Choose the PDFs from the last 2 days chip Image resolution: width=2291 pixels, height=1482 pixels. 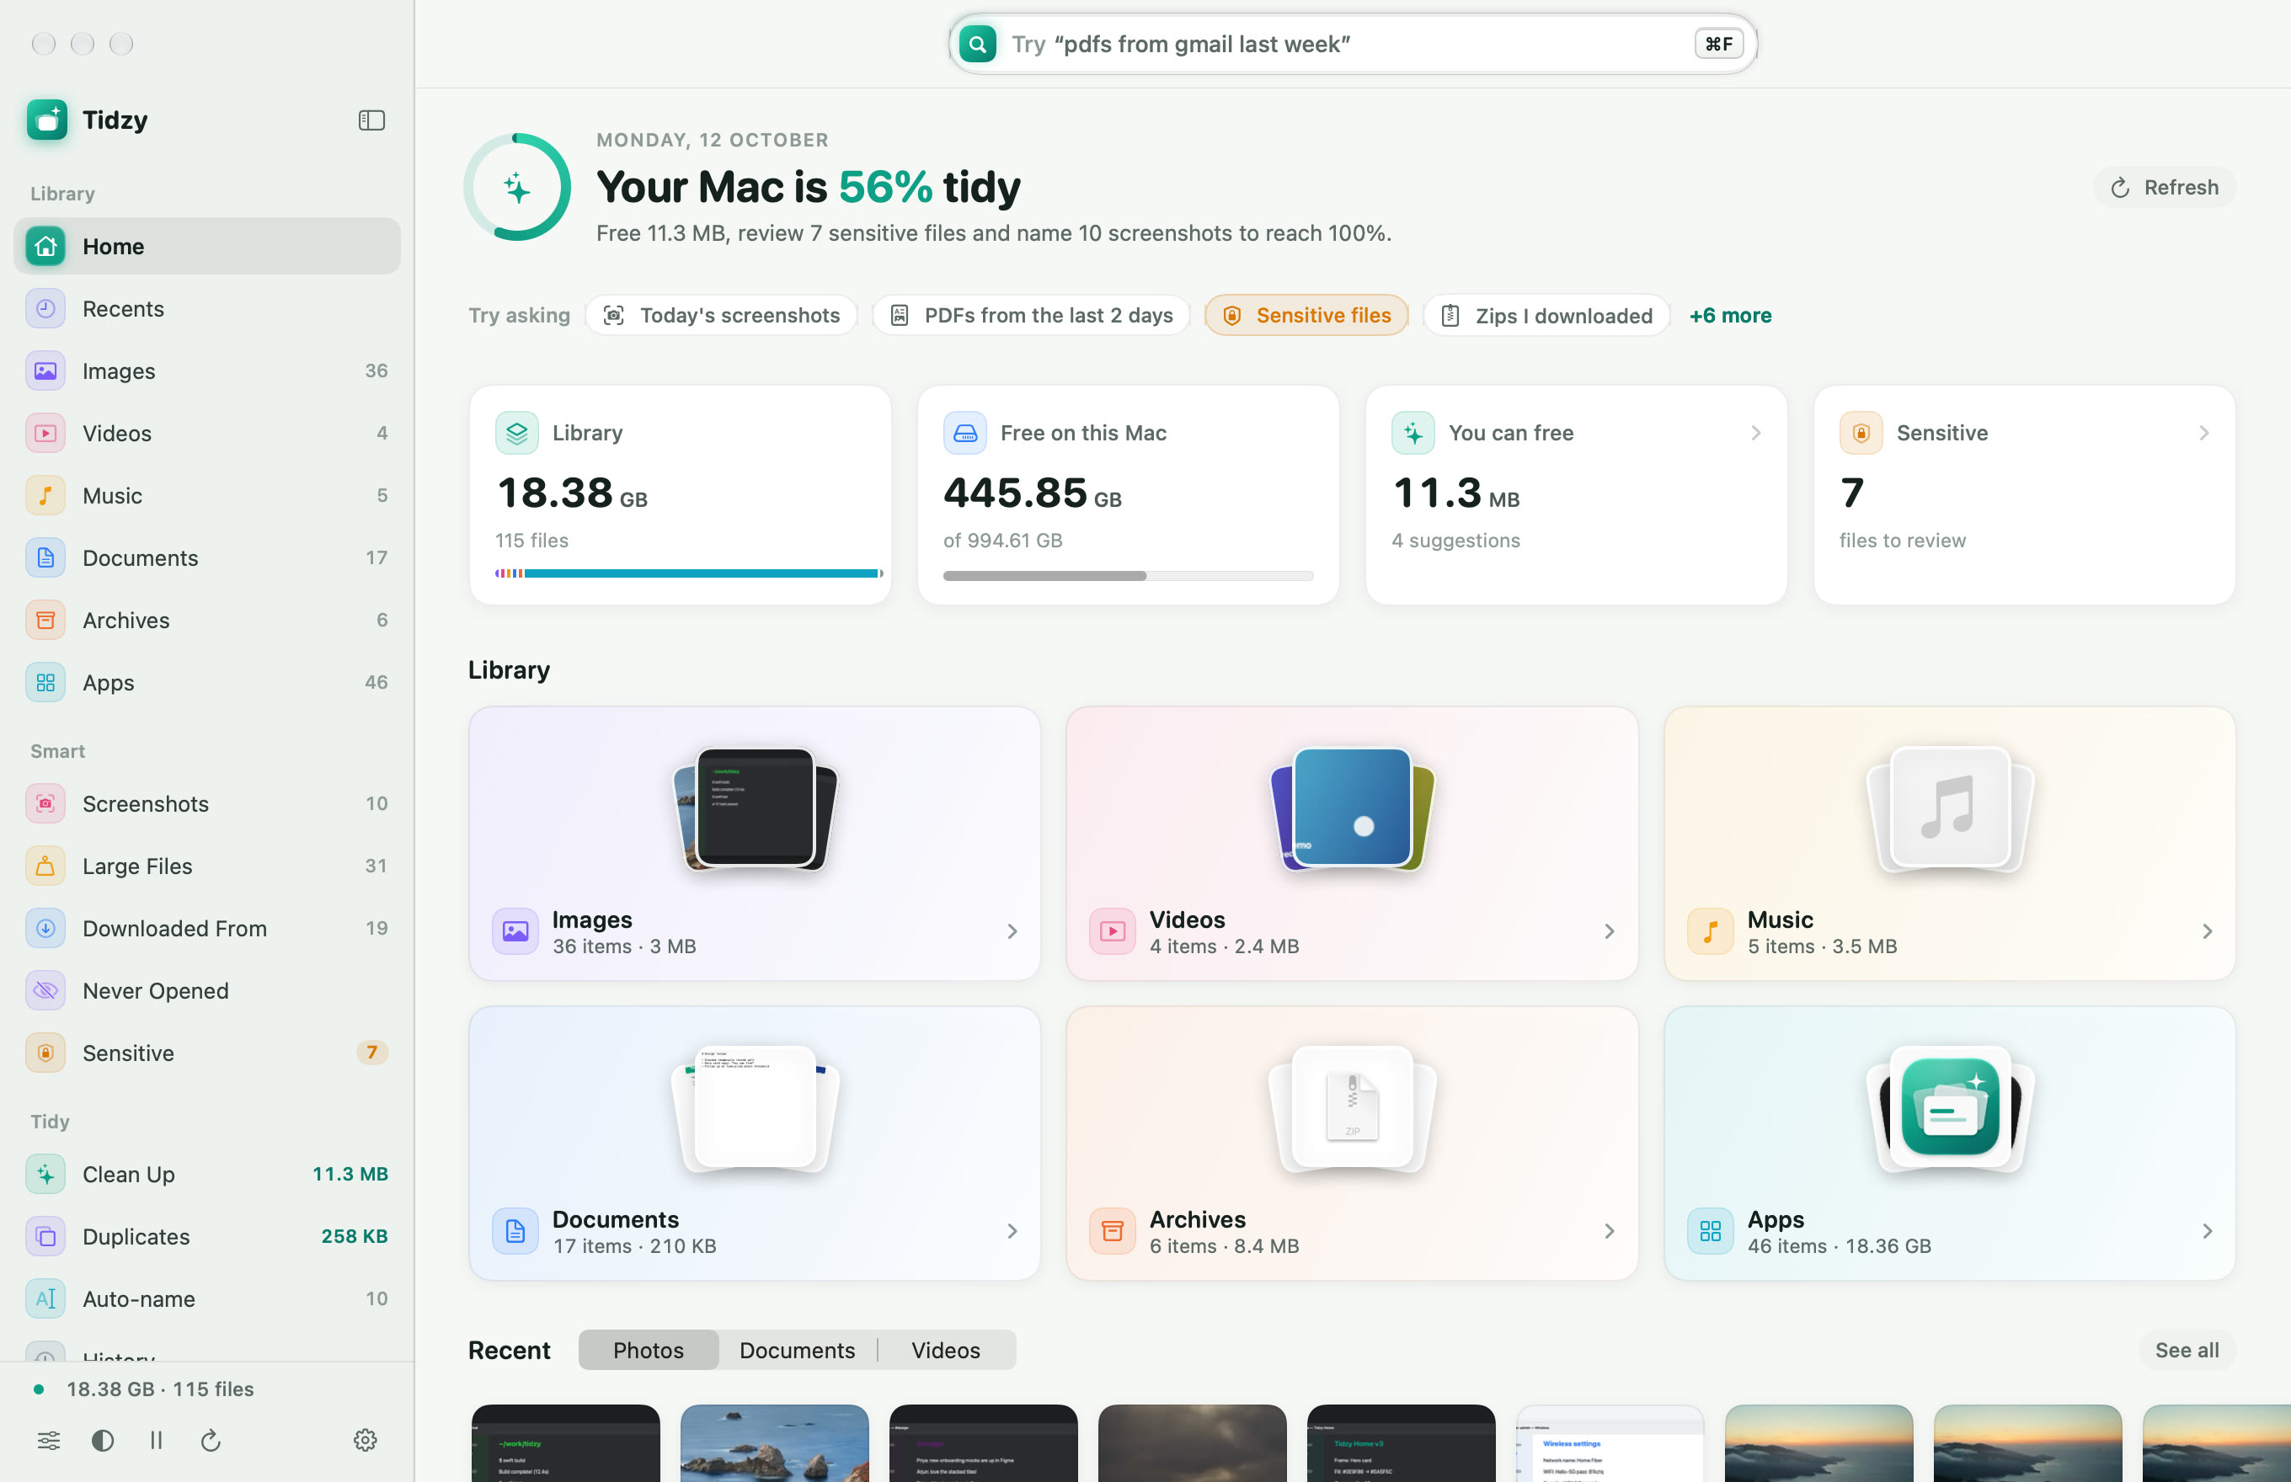1031,316
